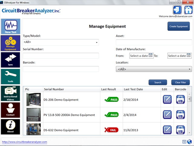Edit DS-206 Demo Equipment

click(167, 99)
